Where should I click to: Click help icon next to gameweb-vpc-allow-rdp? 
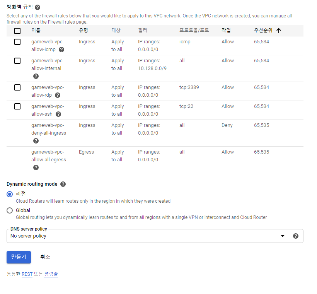[x=58, y=95]
